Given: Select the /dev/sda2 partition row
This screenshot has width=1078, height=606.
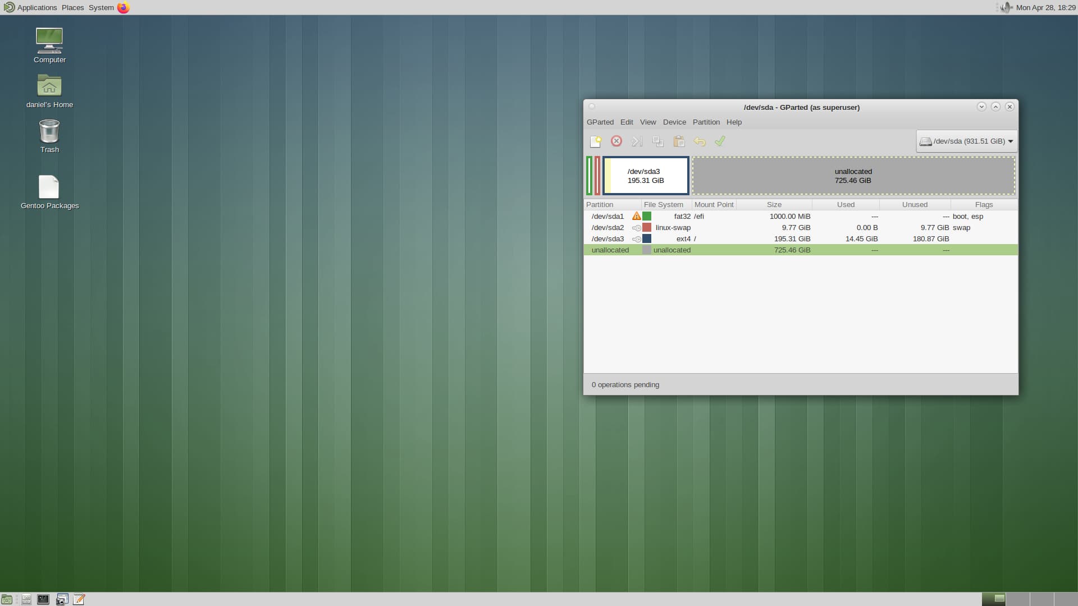Looking at the screenshot, I should tap(801, 227).
